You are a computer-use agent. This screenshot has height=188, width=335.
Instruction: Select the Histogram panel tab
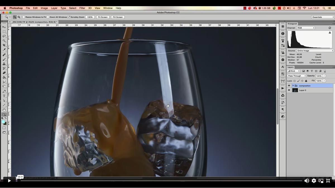click(x=292, y=24)
